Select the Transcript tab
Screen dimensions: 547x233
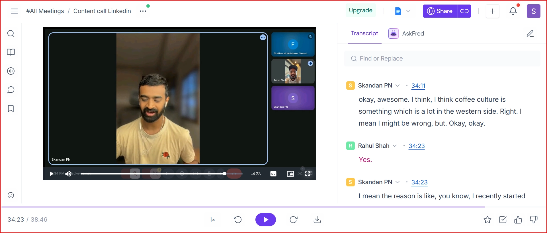click(364, 34)
